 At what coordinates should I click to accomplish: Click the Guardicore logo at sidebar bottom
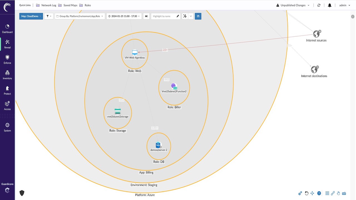(7, 190)
